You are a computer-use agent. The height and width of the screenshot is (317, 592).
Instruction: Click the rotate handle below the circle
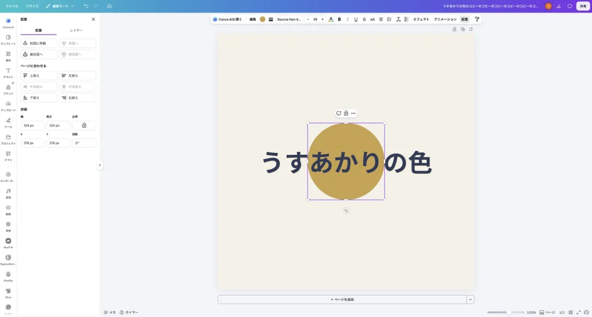(x=346, y=211)
